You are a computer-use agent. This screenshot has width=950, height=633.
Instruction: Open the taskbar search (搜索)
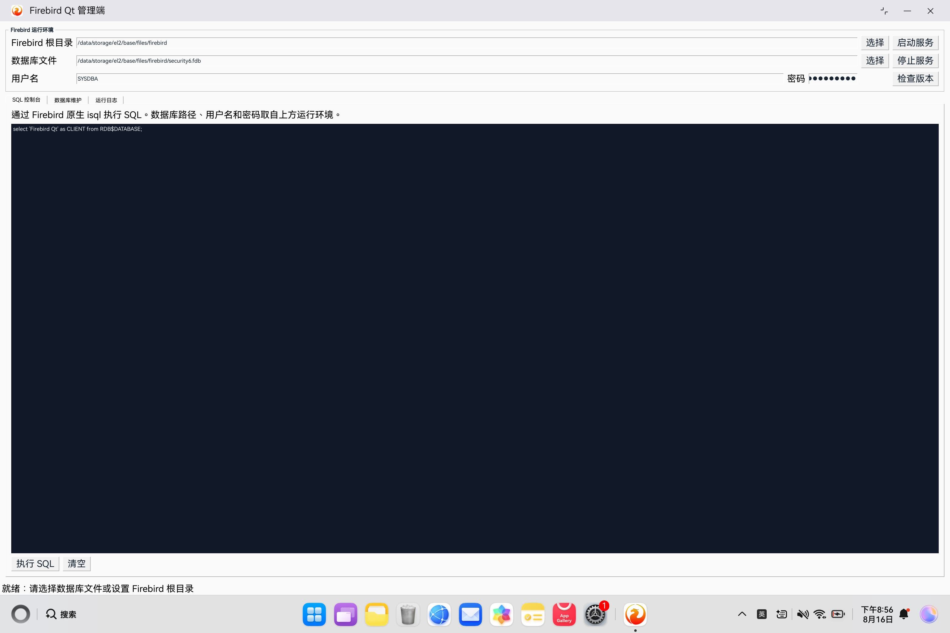tap(61, 614)
